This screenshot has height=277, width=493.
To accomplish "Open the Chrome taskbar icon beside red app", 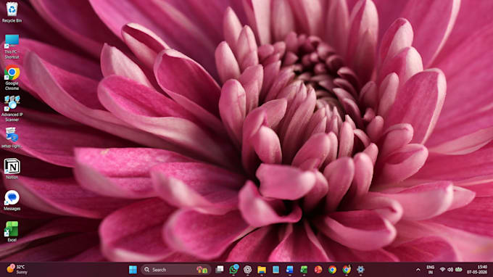I will pyautogui.click(x=332, y=270).
